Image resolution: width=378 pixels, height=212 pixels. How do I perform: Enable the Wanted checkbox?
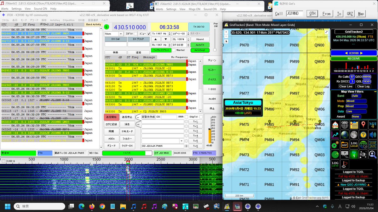pyautogui.click(x=174, y=50)
